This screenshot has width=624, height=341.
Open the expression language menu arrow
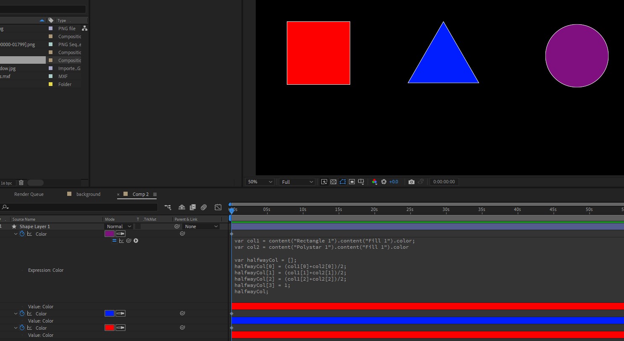click(136, 240)
